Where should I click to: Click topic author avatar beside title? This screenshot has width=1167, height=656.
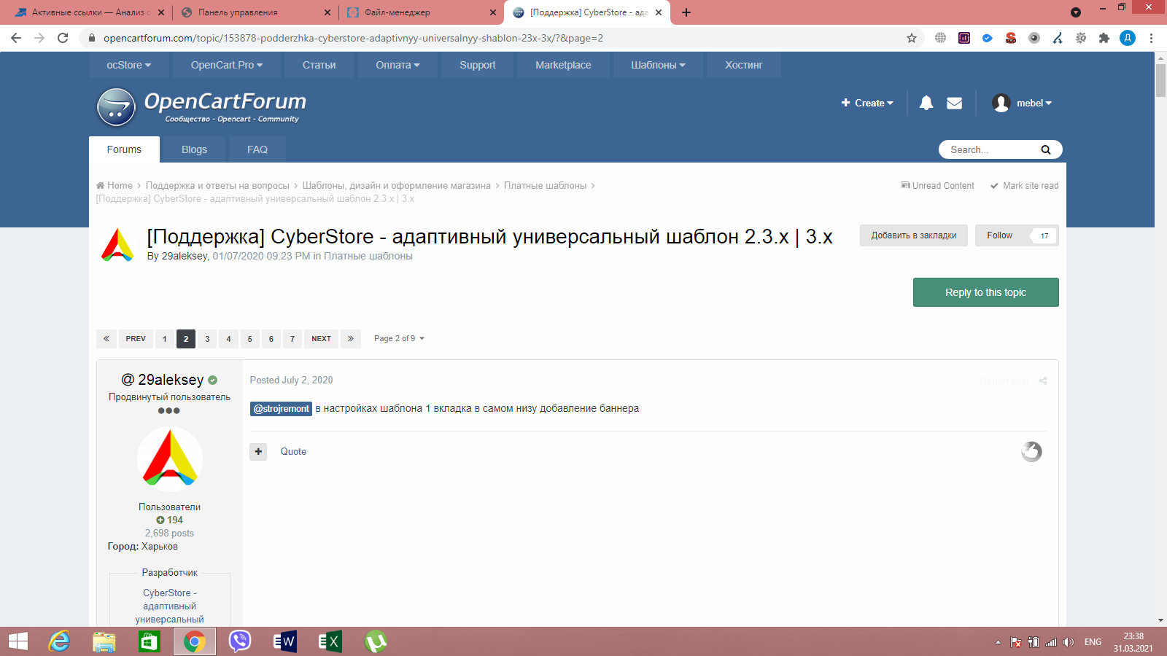coord(117,245)
